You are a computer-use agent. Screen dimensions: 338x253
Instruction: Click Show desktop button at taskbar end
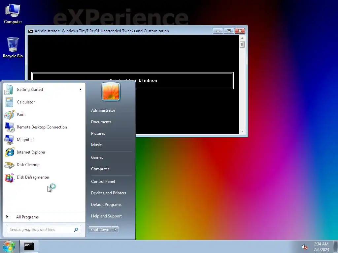click(336, 246)
